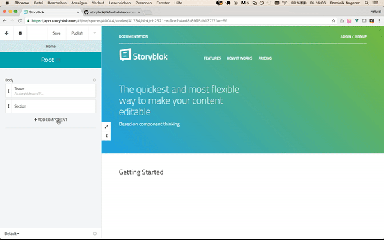Open the Chrome application menu
The image size is (384, 240).
(22, 3)
